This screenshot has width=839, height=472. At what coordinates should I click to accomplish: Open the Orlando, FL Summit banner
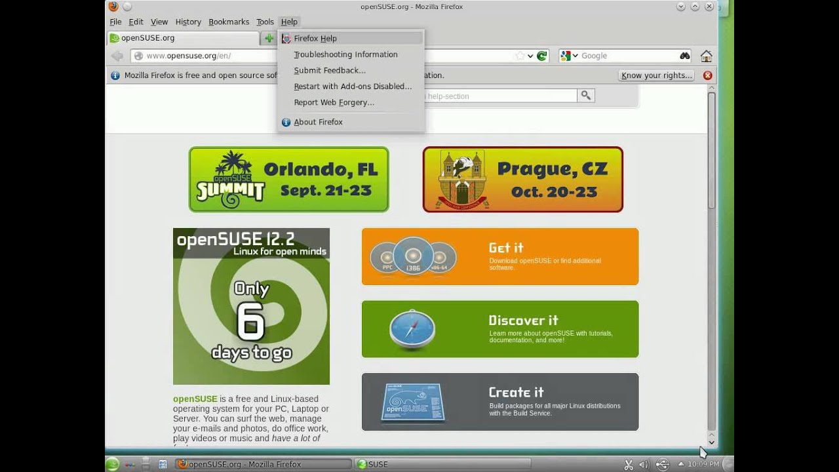click(289, 180)
